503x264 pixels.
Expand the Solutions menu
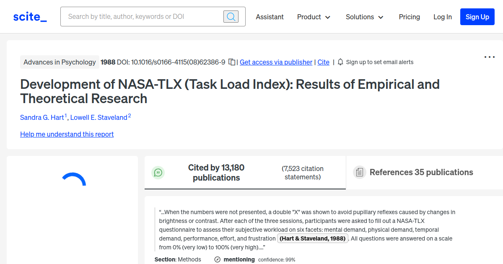[364, 17]
